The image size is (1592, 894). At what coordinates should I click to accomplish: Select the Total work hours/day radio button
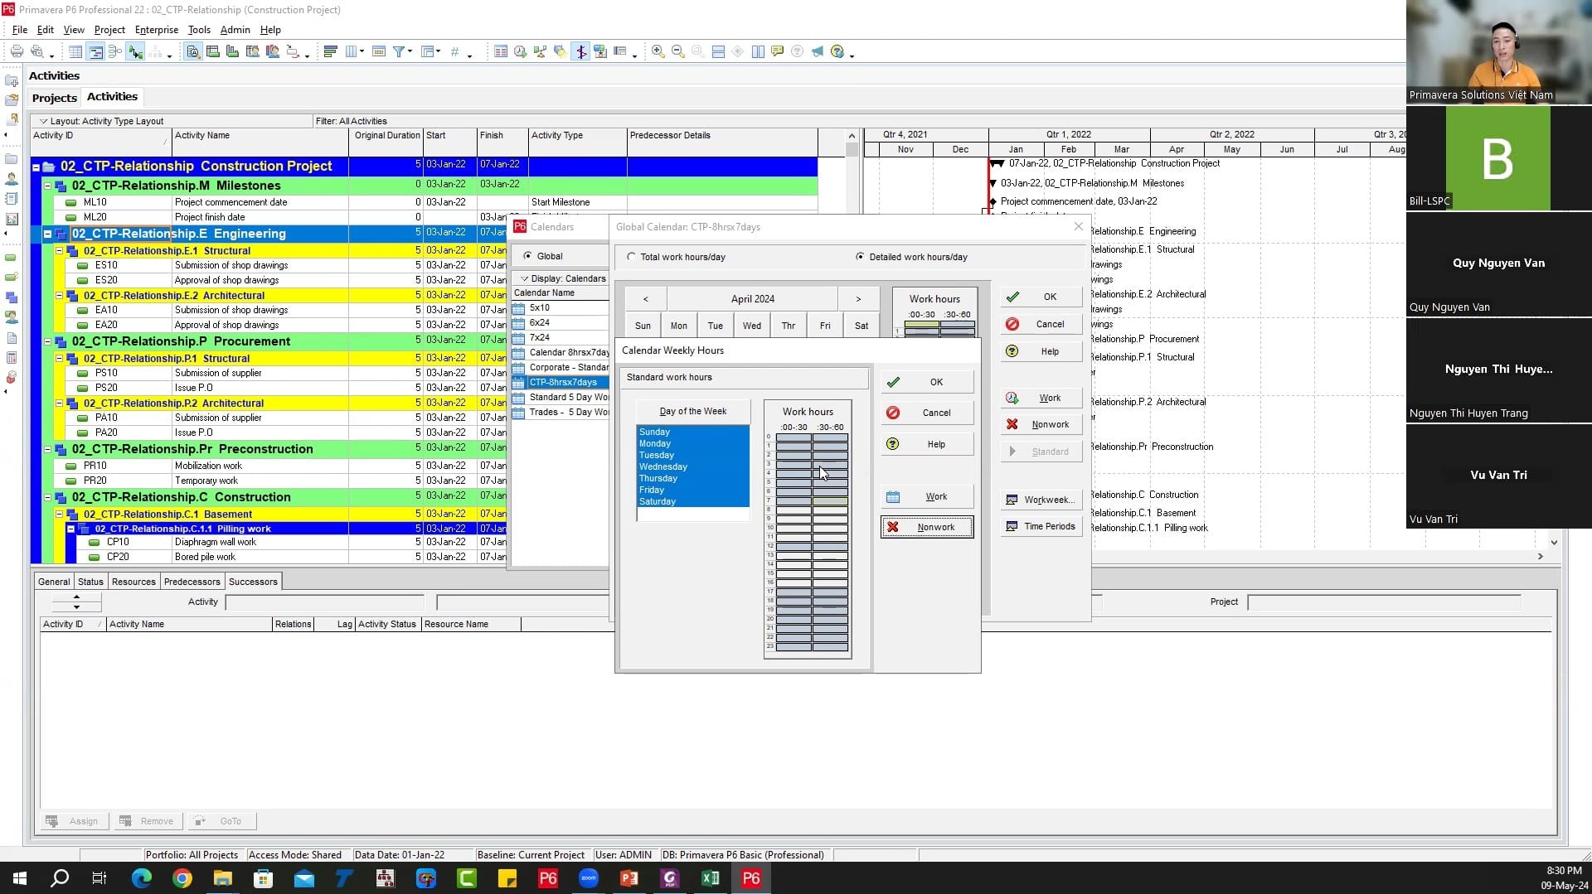pyautogui.click(x=631, y=257)
